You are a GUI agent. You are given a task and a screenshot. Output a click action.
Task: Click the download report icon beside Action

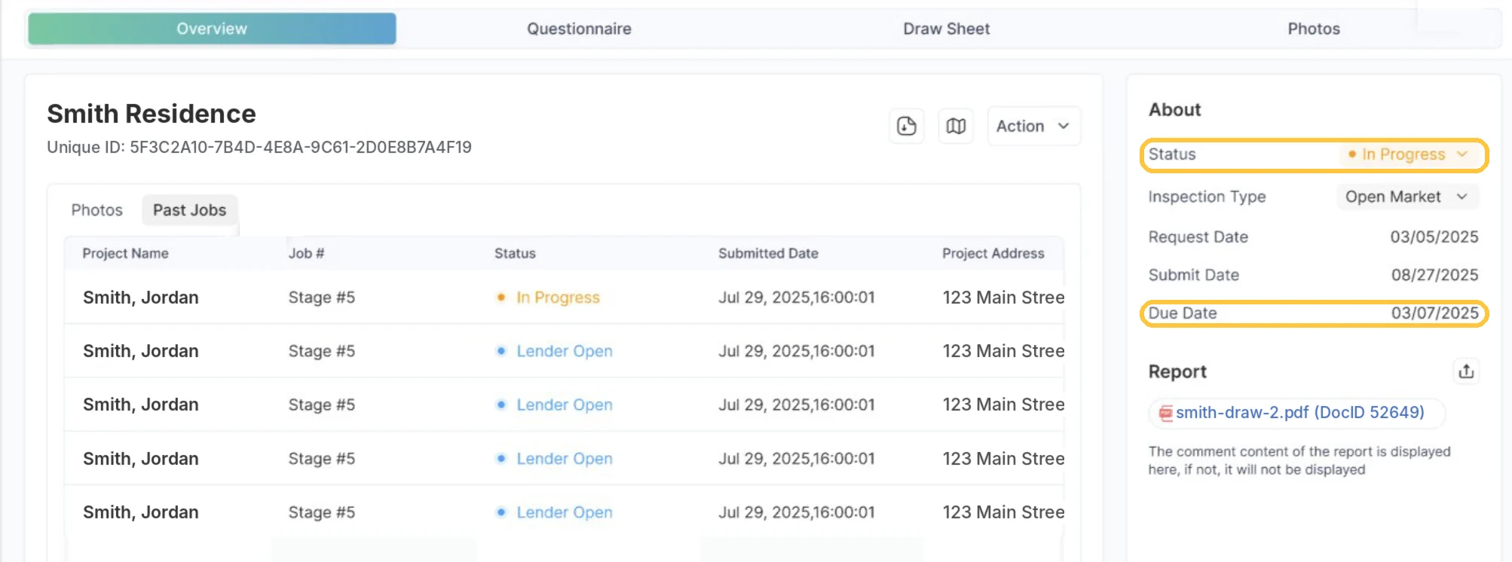pyautogui.click(x=906, y=126)
